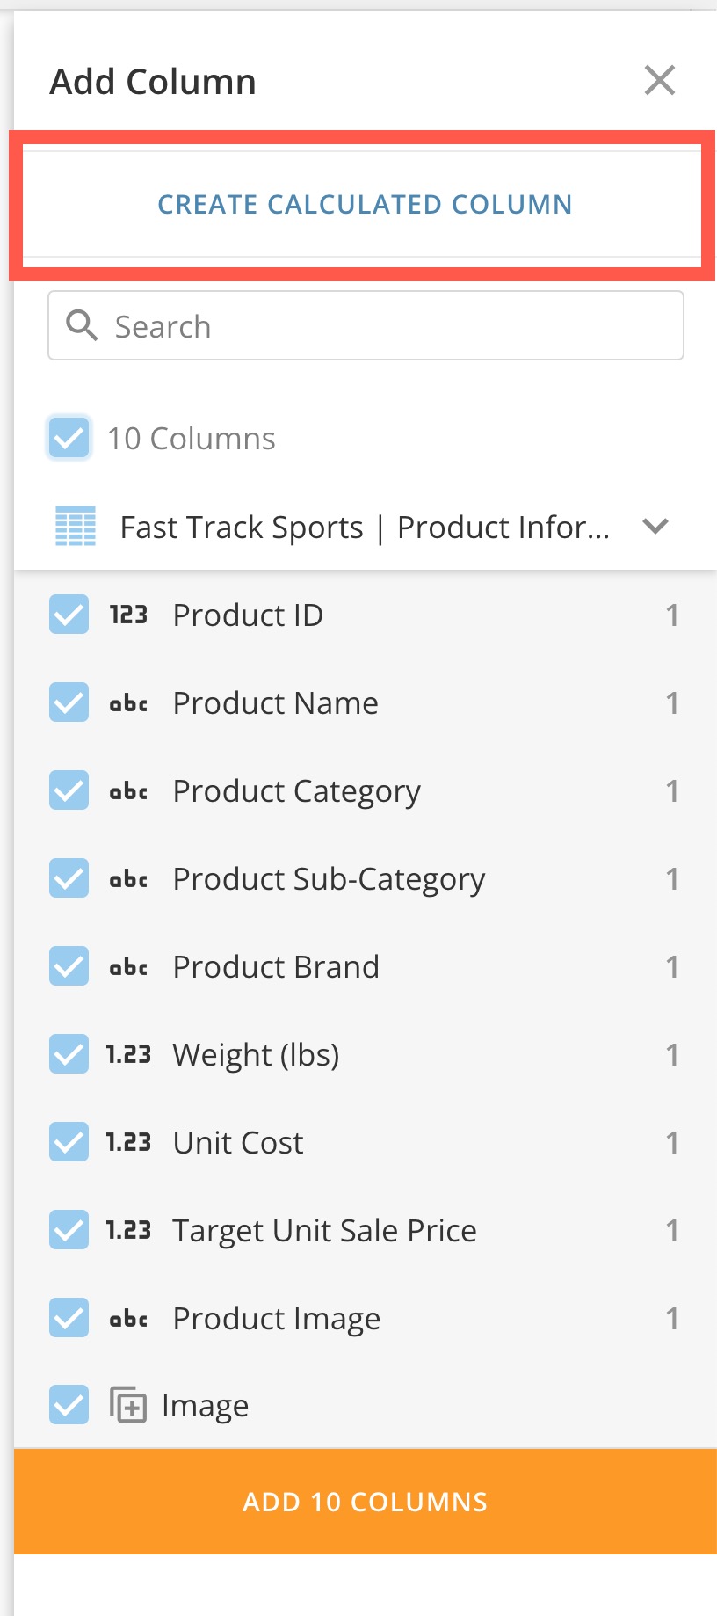Click Create Calculated Column button
Viewport: 717px width, 1616px height.
(365, 205)
